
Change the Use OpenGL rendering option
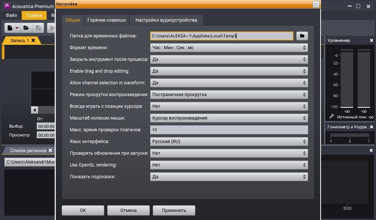[x=229, y=165]
